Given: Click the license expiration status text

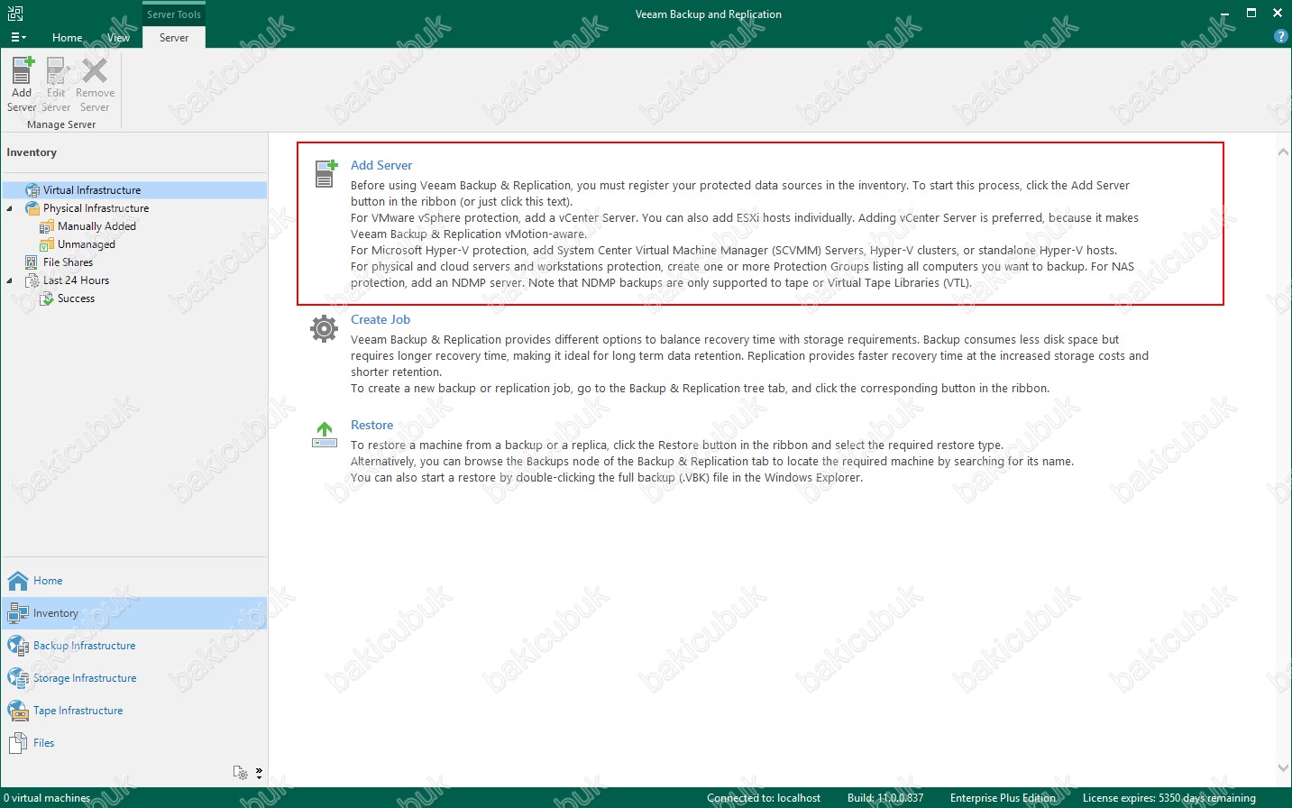Looking at the screenshot, I should pos(1168,798).
